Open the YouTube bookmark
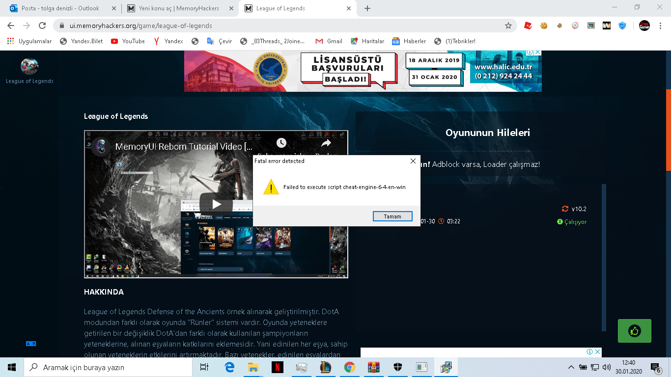The image size is (671, 377). [x=128, y=41]
